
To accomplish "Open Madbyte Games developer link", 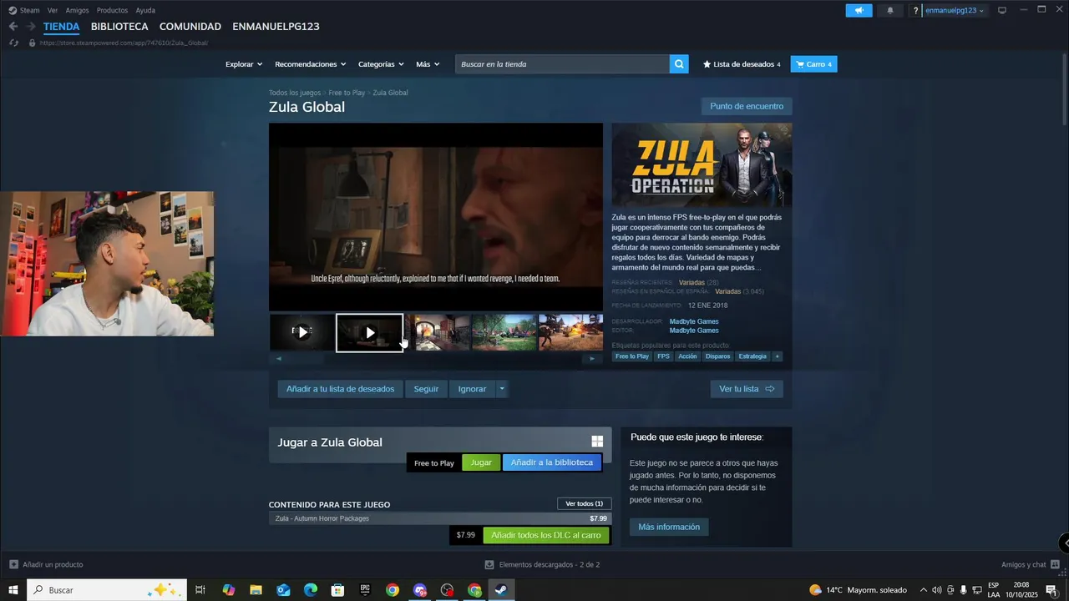I will coord(693,321).
